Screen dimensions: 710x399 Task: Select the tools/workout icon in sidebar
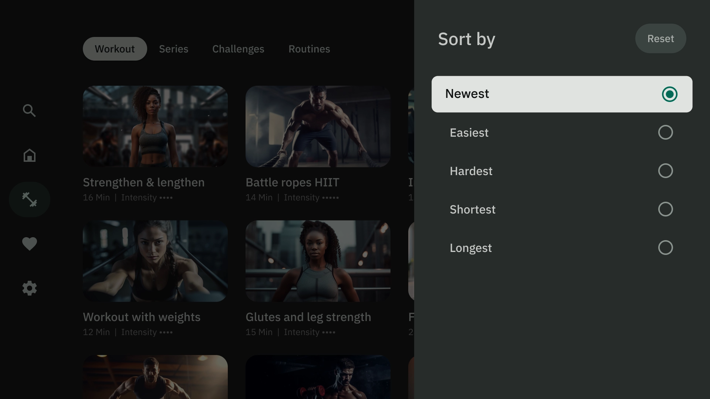[29, 199]
